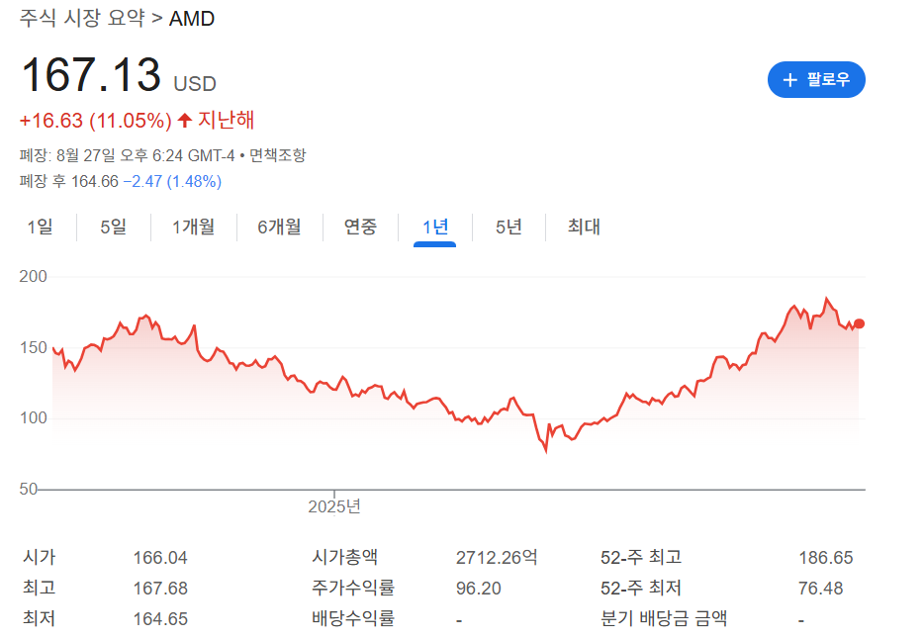Select the 5년 tab
Viewport: 924px width, 639px height.
click(508, 227)
